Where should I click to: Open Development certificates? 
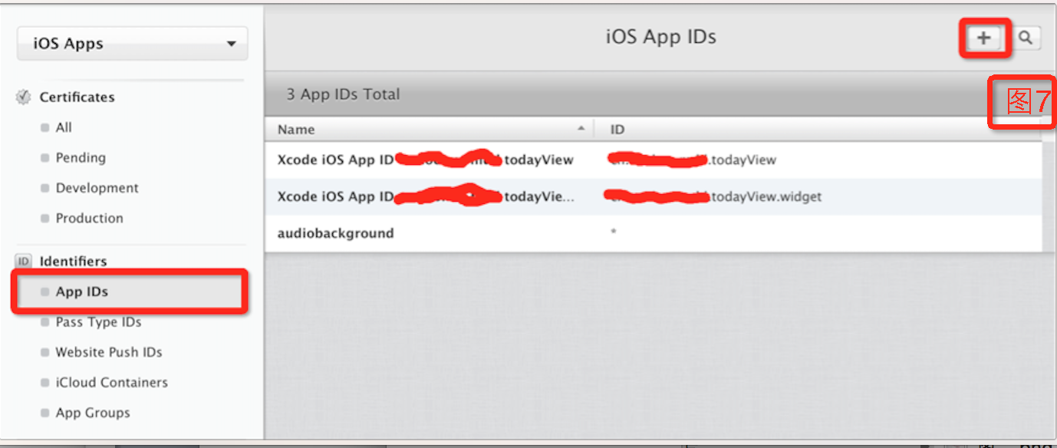click(97, 188)
